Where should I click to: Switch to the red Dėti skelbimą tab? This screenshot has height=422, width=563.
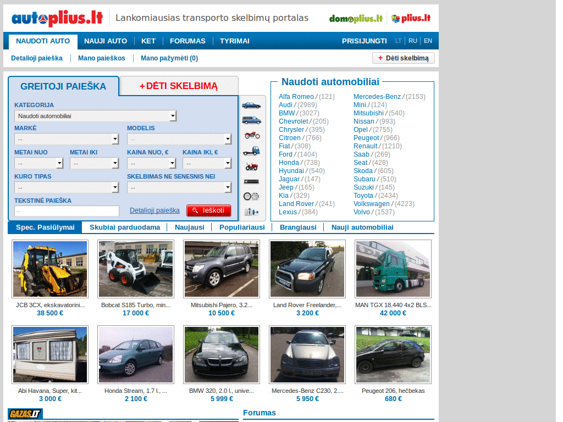click(179, 86)
